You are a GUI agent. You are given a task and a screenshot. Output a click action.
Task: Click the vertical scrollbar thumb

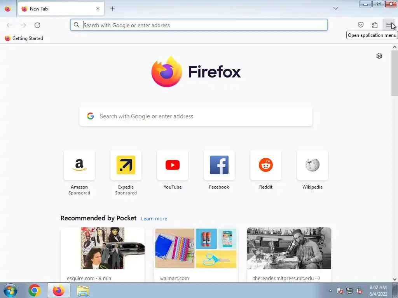coord(395,73)
